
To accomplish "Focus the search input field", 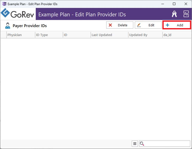I will pos(165,144).
